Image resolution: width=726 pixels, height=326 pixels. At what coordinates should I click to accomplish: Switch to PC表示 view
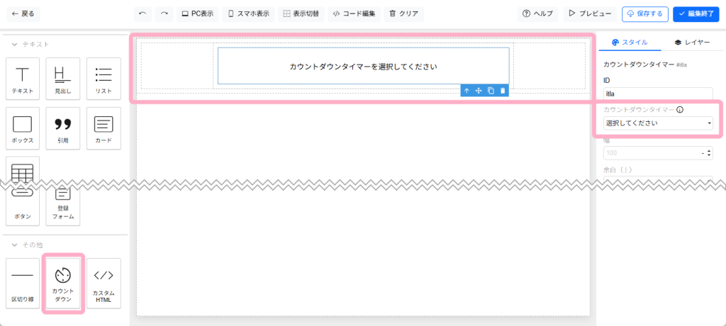click(196, 13)
